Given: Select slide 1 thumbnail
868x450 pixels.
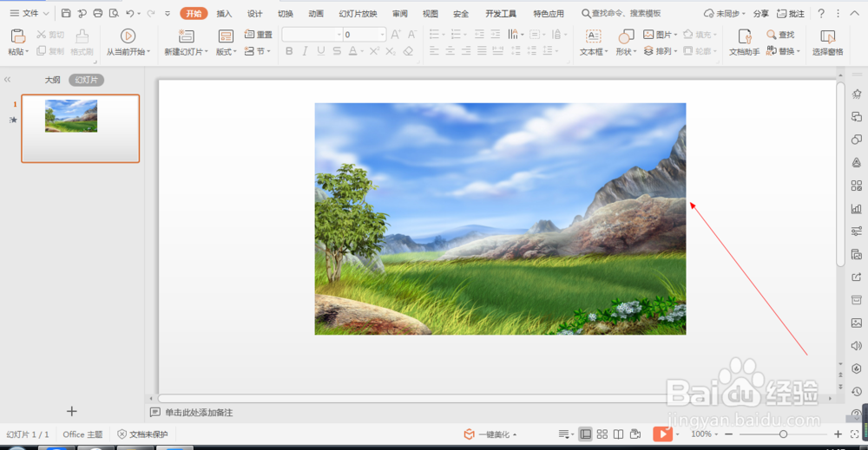Looking at the screenshot, I should click(80, 128).
